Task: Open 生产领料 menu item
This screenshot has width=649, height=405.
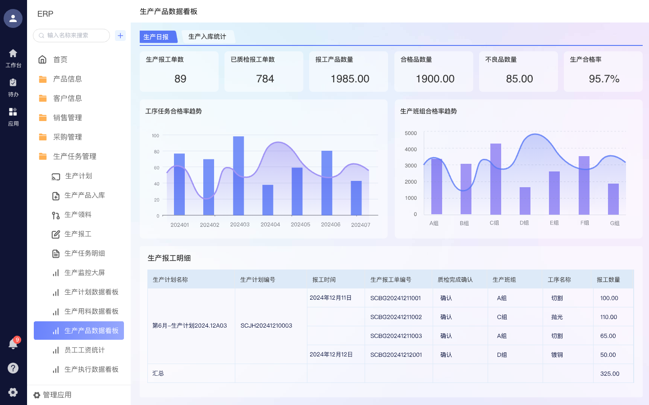Action: pyautogui.click(x=79, y=215)
